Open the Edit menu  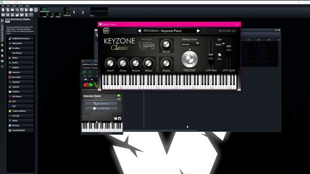coord(8,6)
